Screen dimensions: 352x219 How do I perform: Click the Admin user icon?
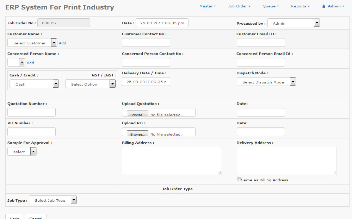tap(324, 6)
